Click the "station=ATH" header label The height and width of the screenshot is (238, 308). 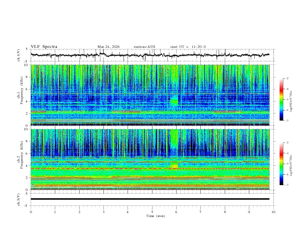pos(144,47)
